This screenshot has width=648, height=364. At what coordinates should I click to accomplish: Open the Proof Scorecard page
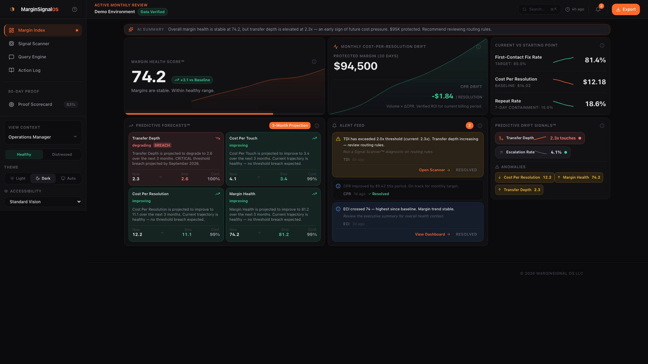point(35,104)
